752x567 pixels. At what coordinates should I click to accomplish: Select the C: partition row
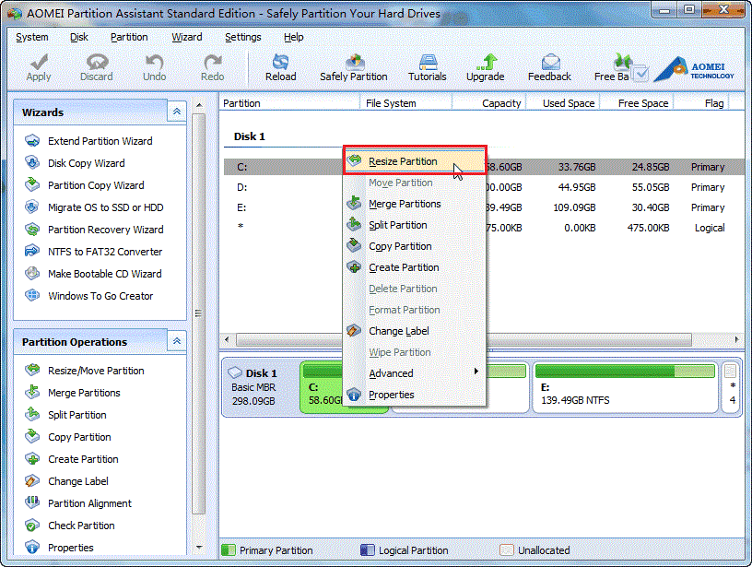pos(485,167)
